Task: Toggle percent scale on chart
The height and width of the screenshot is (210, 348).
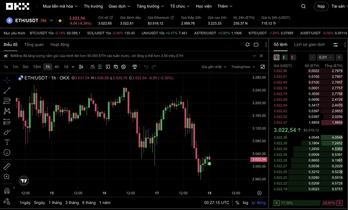Action: point(237,202)
